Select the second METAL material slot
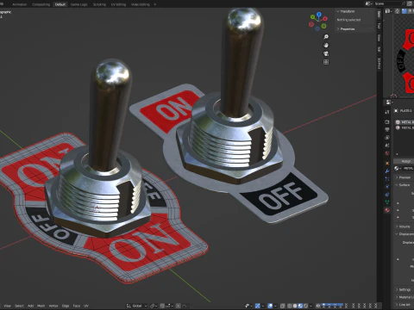 405,127
